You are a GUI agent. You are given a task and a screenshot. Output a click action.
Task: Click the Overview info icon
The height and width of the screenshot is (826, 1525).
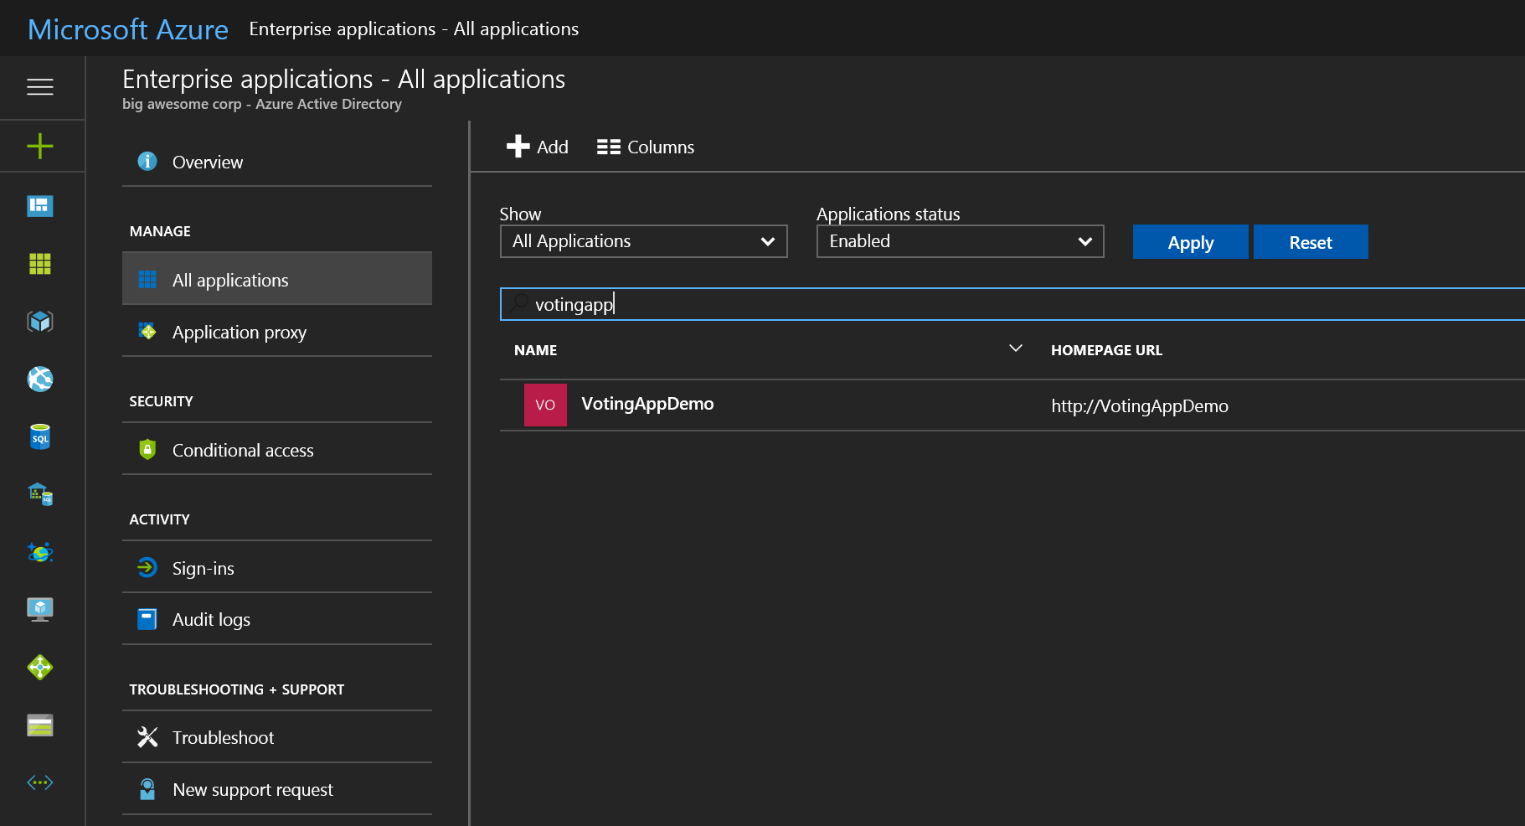tap(147, 161)
